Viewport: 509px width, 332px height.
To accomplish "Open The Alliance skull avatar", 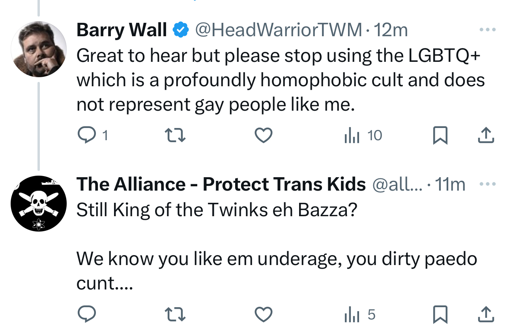I will [38, 203].
